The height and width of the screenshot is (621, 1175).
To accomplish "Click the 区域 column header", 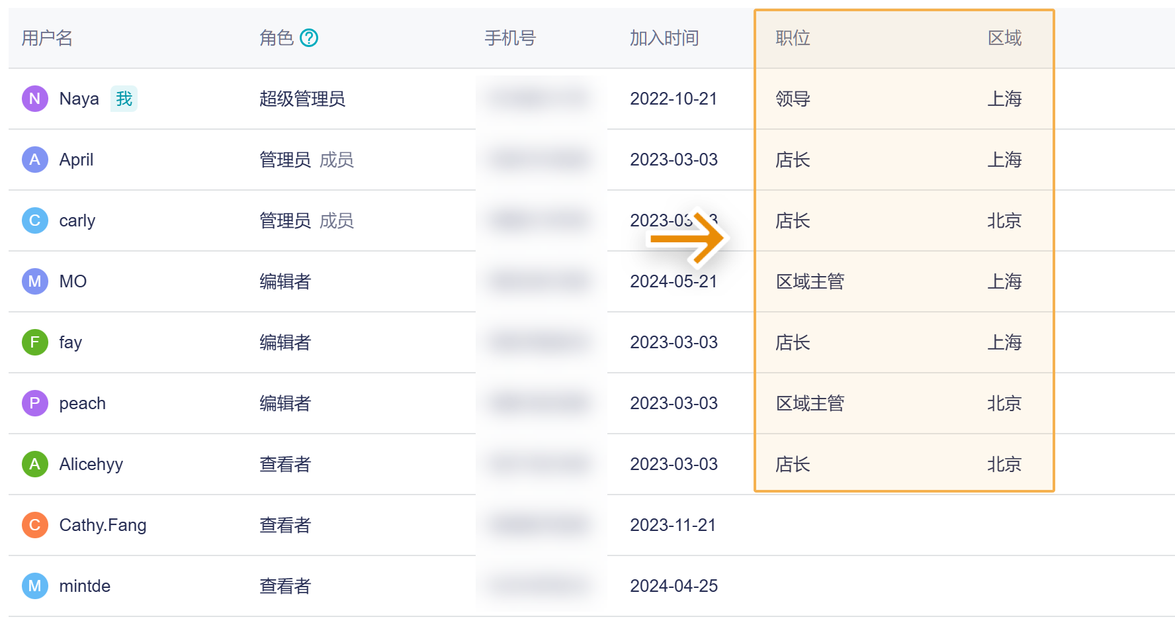I will tap(1004, 38).
